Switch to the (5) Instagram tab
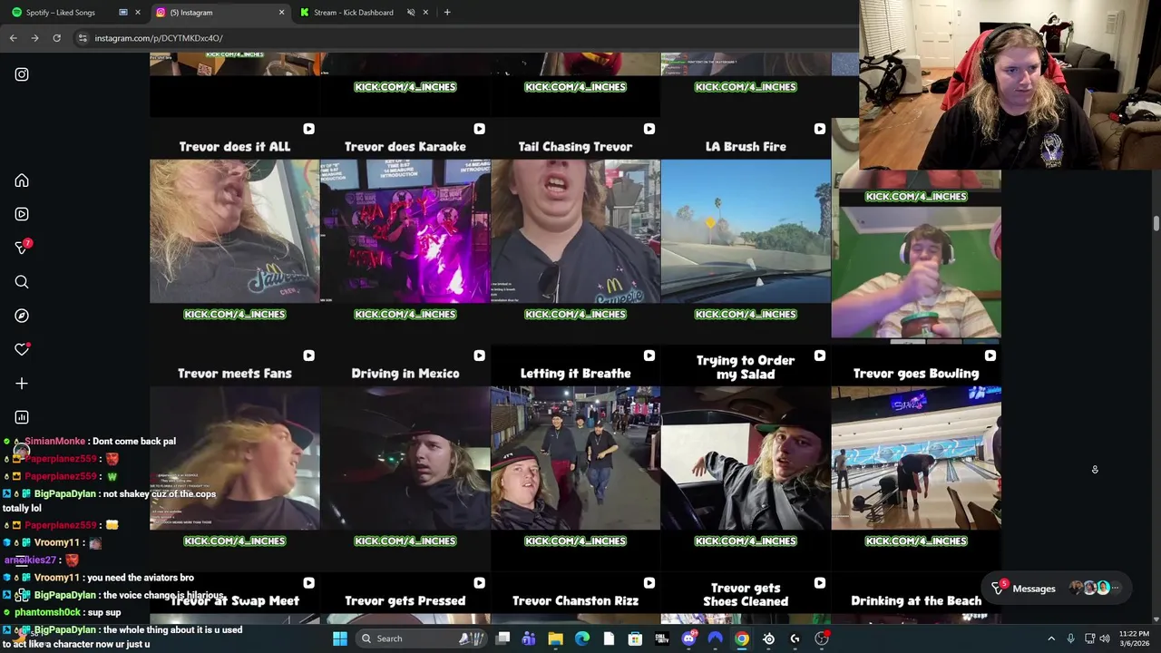 click(x=220, y=13)
